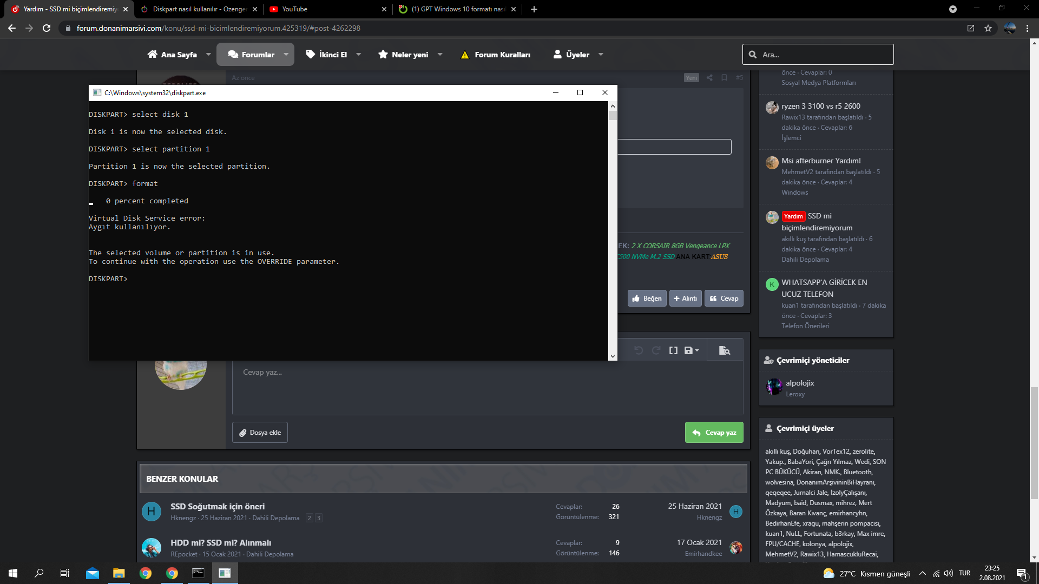The image size is (1039, 584).
Task: Open ryzen 3 3100 vs r5 2600 thread
Action: point(820,106)
